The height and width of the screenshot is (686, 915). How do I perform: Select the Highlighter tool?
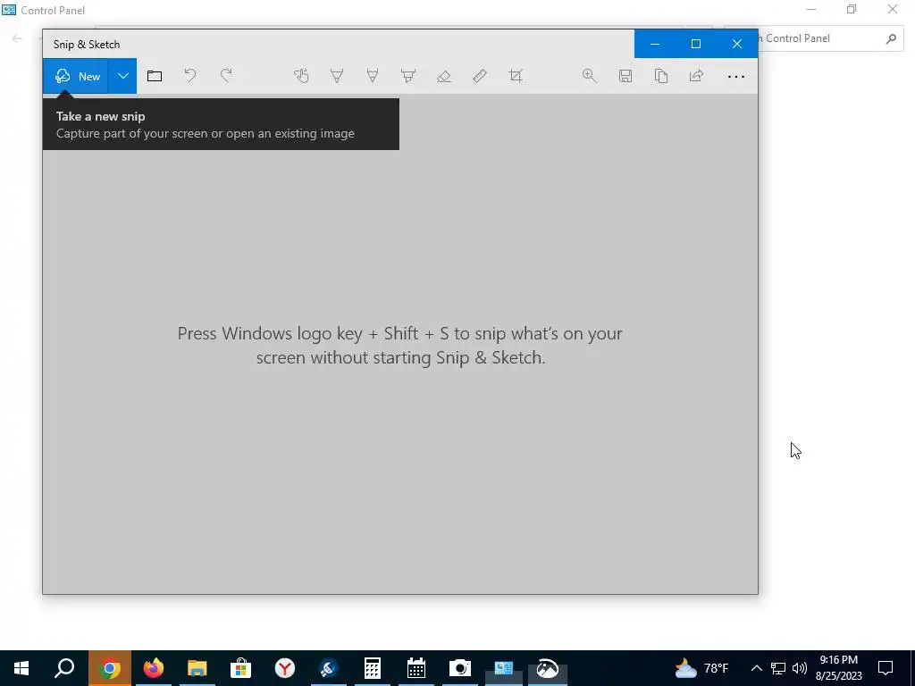point(408,76)
